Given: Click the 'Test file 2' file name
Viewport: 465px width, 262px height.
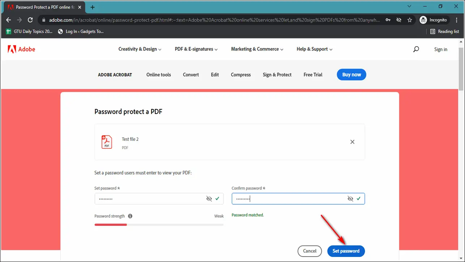Looking at the screenshot, I should [x=130, y=139].
